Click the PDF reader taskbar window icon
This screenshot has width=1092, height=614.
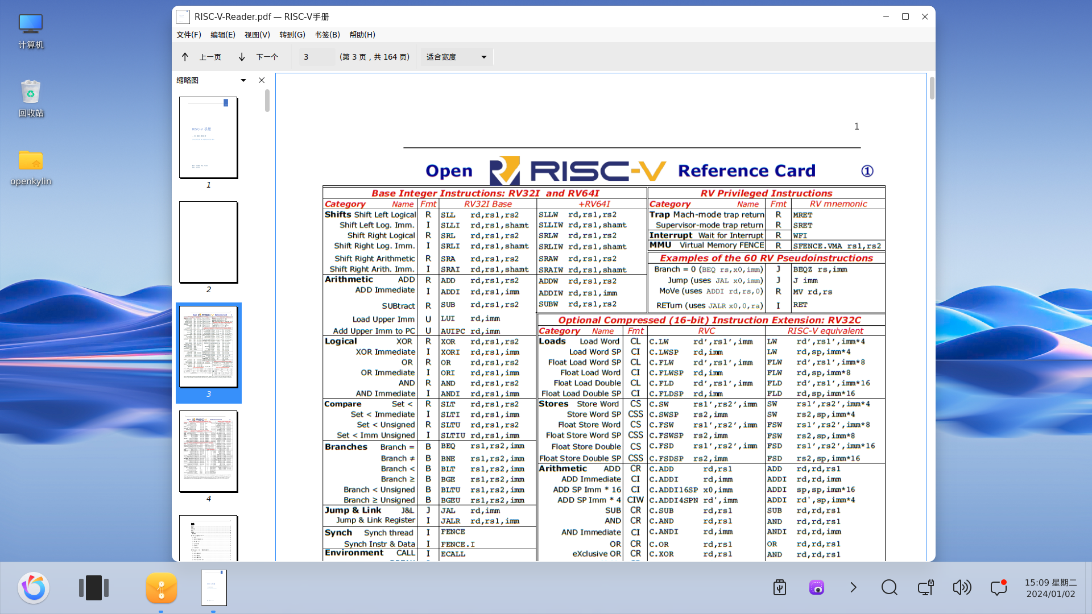(214, 588)
